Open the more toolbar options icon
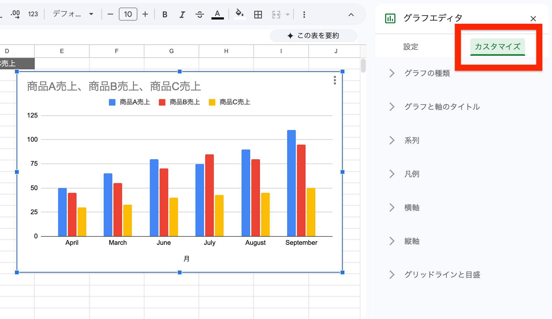The width and height of the screenshot is (552, 319). point(304,14)
